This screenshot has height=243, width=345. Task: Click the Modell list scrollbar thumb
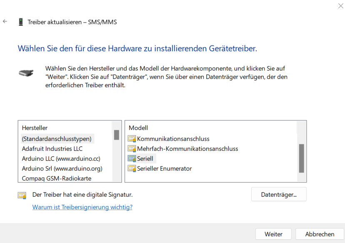tap(301, 158)
